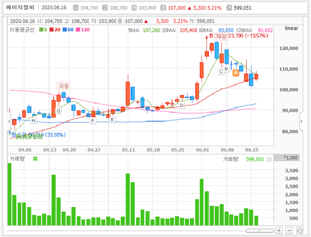Click the 120,000 price axis label
311x237 pixels.
[289, 48]
